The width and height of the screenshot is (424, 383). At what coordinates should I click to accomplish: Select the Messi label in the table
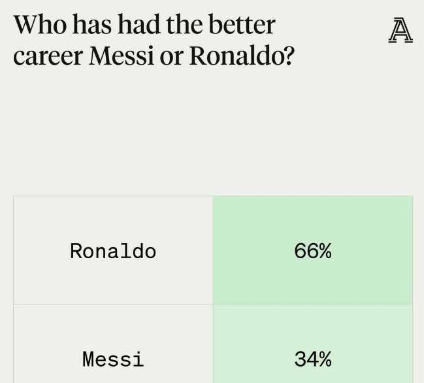(113, 359)
